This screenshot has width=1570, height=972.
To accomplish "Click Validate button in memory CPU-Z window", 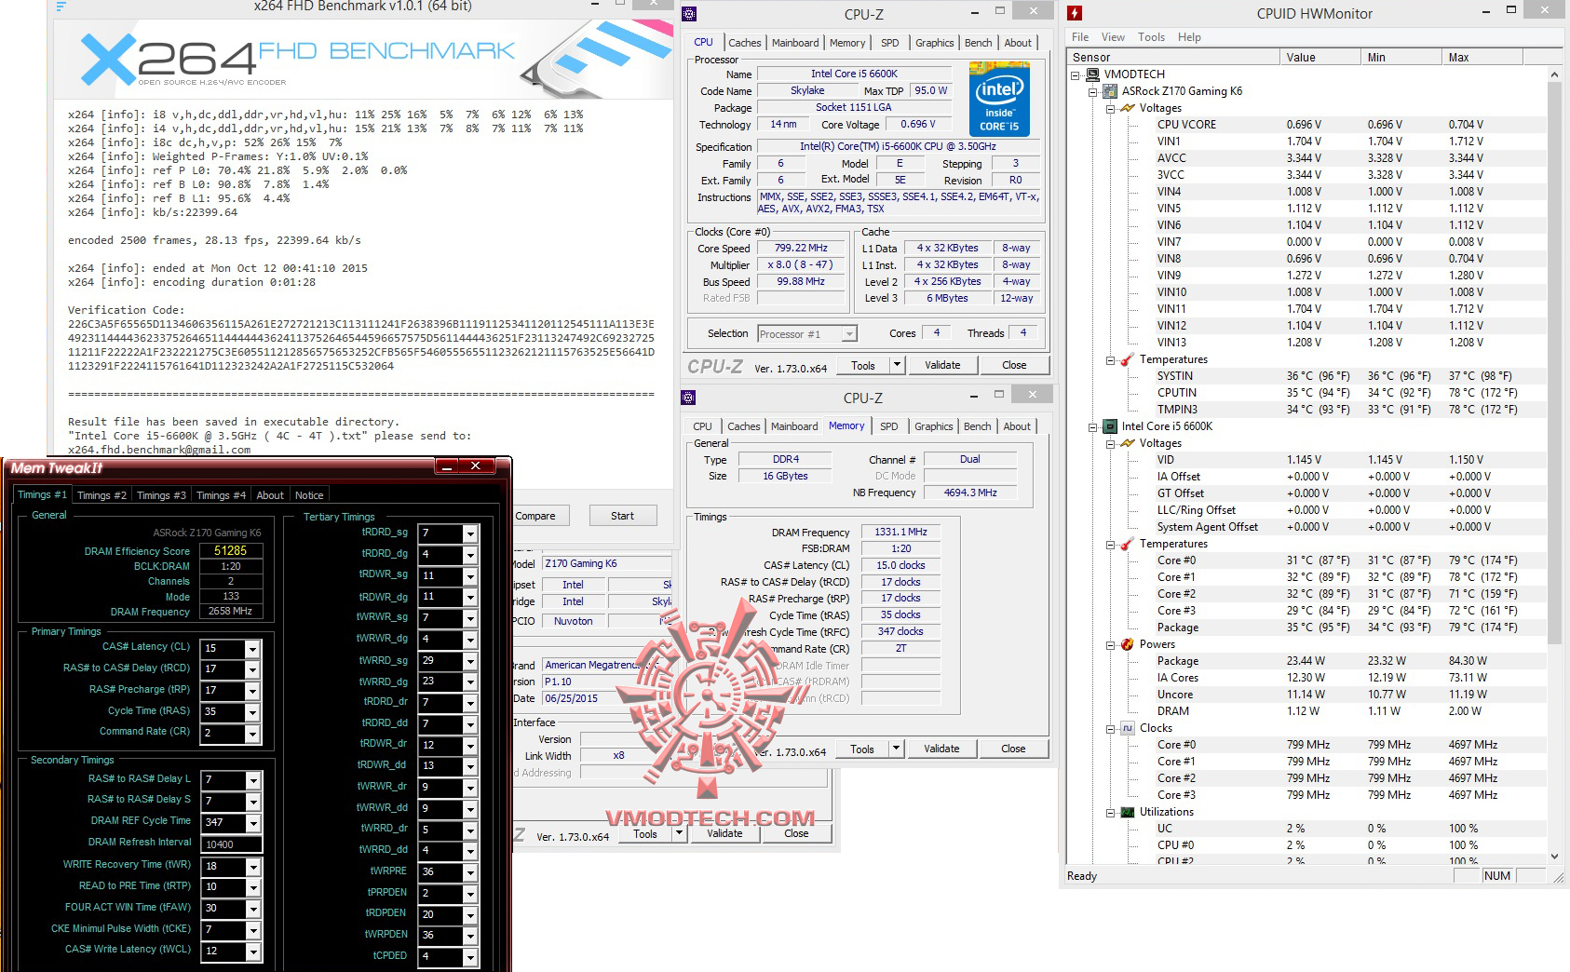I will 941,749.
